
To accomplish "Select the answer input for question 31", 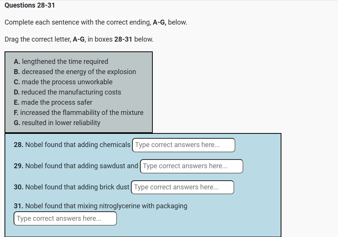I will [x=65, y=218].
